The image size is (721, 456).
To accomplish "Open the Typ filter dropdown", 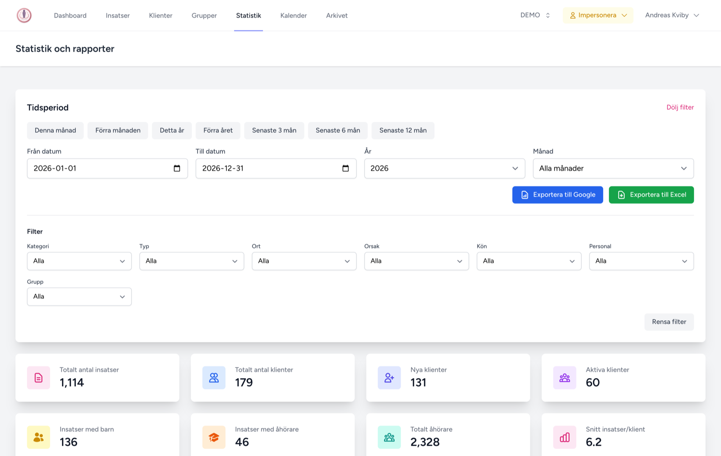I will [x=192, y=261].
